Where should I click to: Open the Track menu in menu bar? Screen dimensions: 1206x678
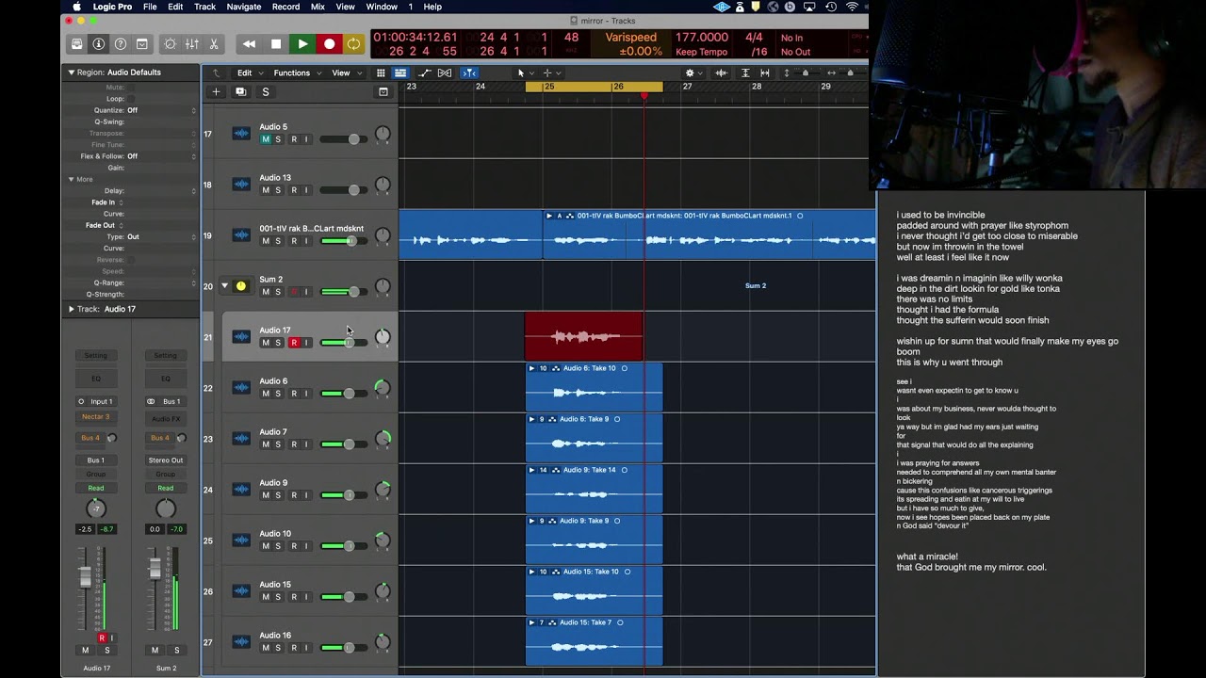pos(204,7)
